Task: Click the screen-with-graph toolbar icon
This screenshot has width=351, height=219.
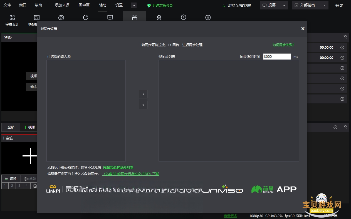Action: pos(110,18)
